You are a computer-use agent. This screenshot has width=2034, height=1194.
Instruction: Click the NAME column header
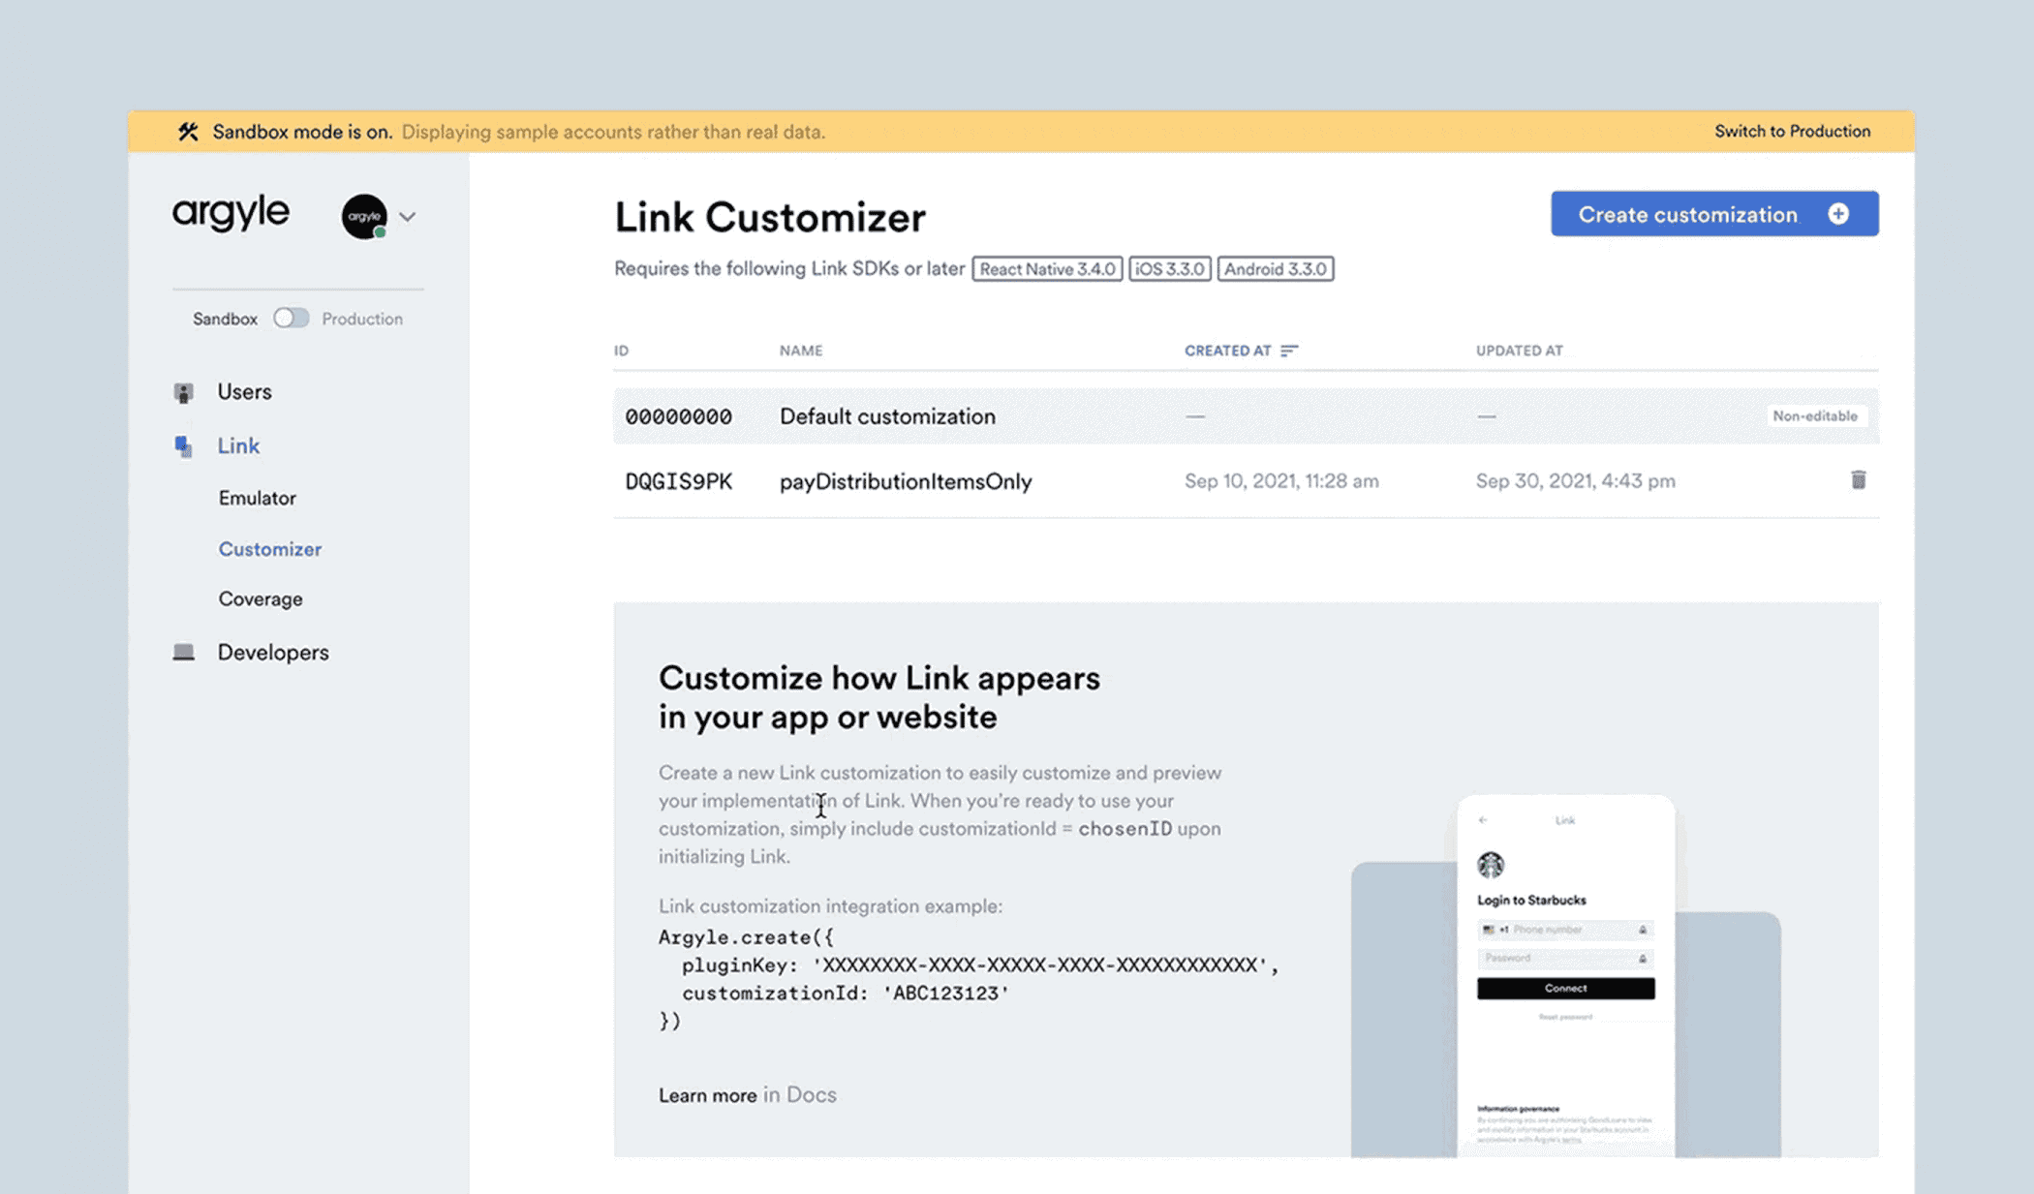point(801,351)
